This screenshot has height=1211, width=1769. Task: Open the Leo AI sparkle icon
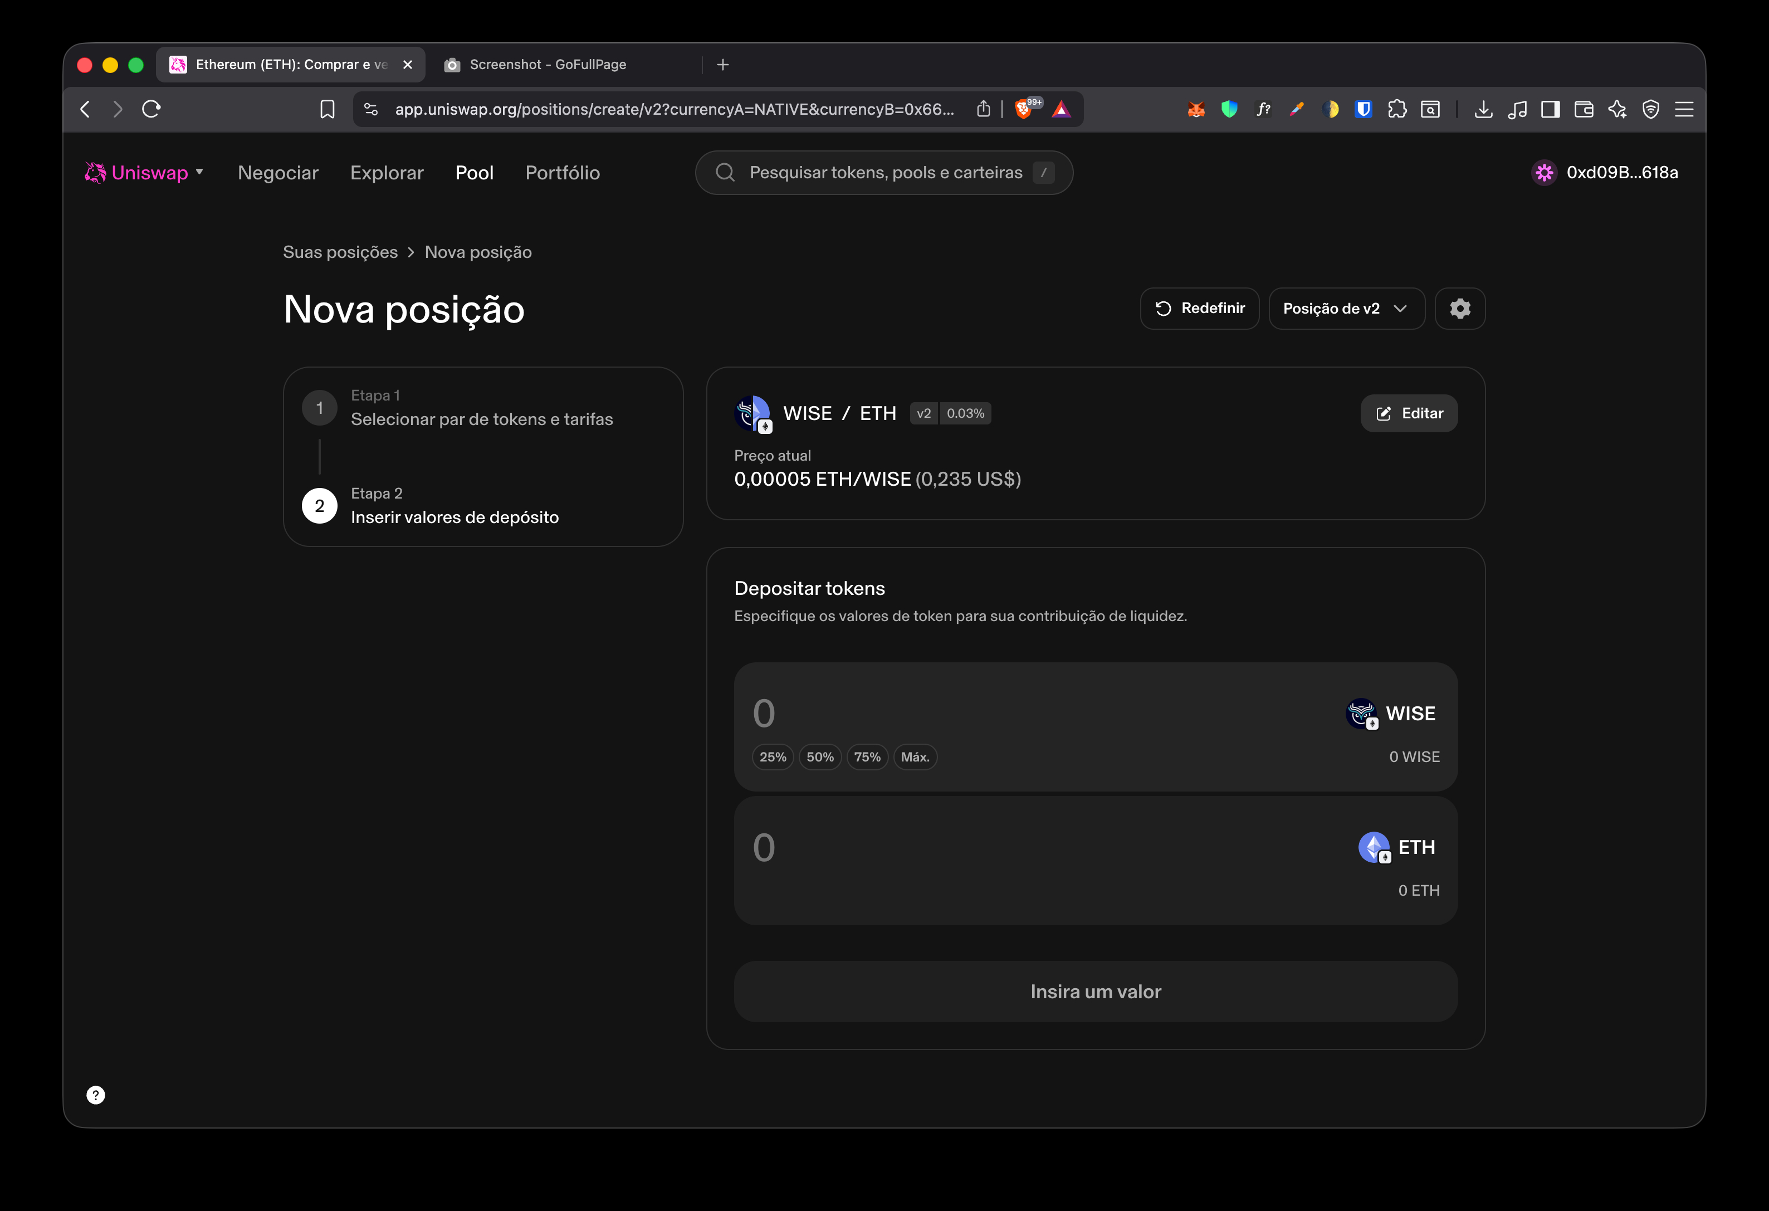coord(1617,110)
